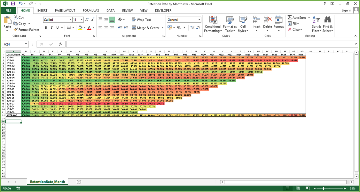The image size is (360, 192).
Task: Click inside the formula bar input
Action: pyautogui.click(x=210, y=44)
